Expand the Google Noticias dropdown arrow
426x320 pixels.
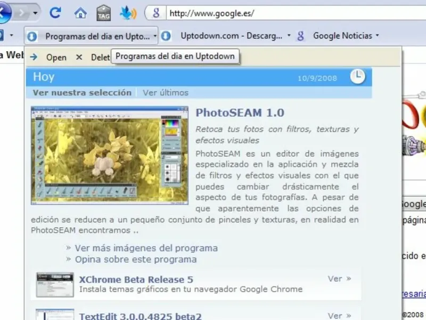click(378, 35)
